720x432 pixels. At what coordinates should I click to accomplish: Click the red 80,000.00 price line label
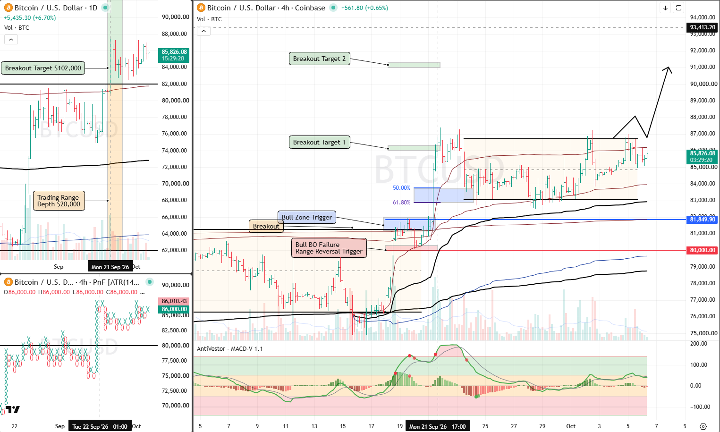tap(702, 250)
